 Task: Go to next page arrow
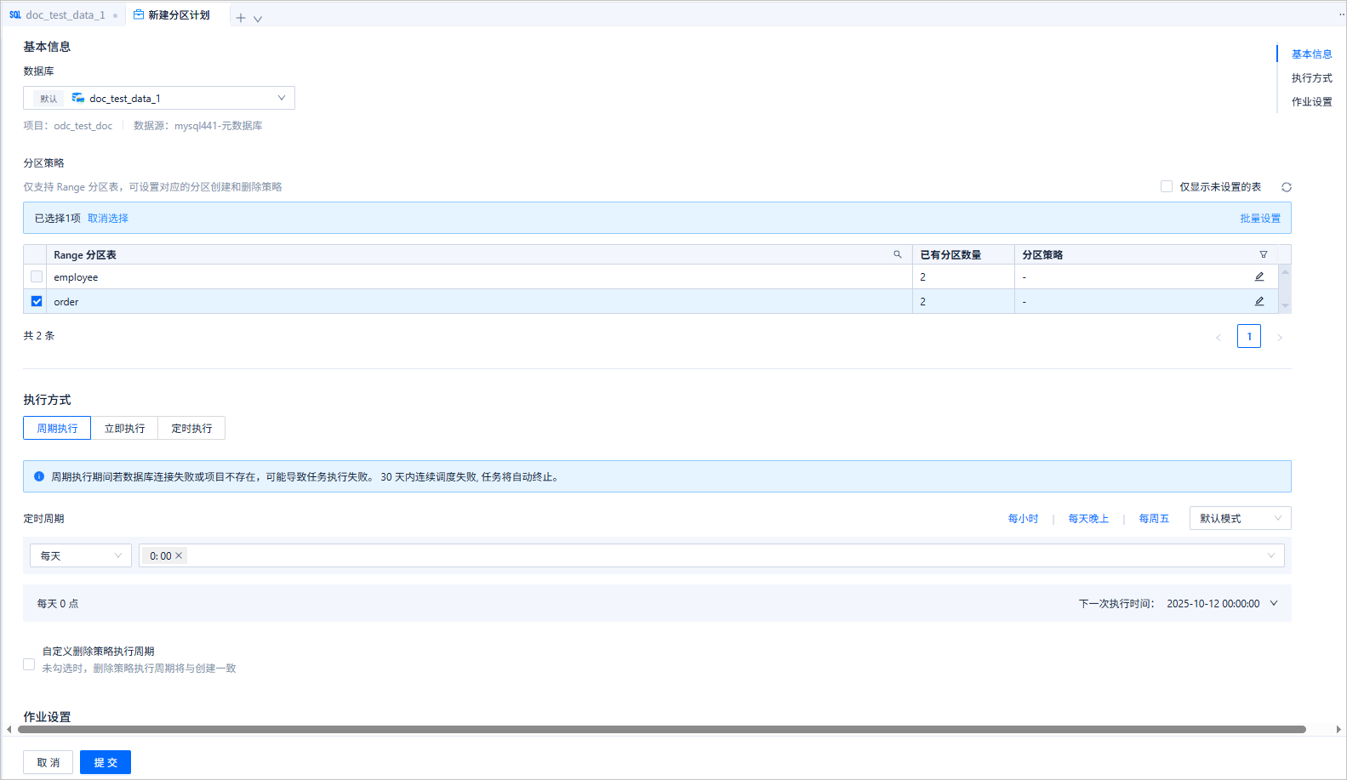[x=1280, y=337]
